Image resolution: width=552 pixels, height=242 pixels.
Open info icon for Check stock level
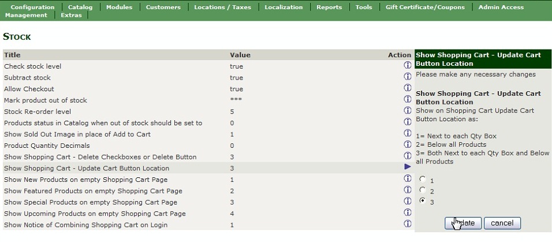[x=407, y=65]
